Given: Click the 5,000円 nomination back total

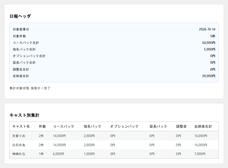Looking at the screenshot, I should tap(210, 49).
